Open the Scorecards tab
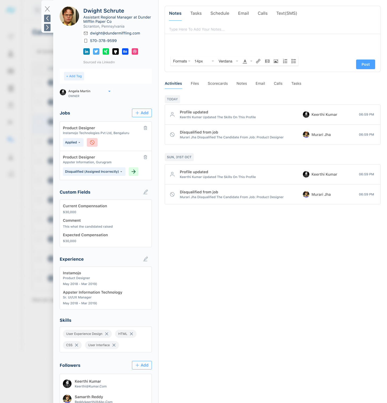The height and width of the screenshot is (403, 387). pos(218,84)
